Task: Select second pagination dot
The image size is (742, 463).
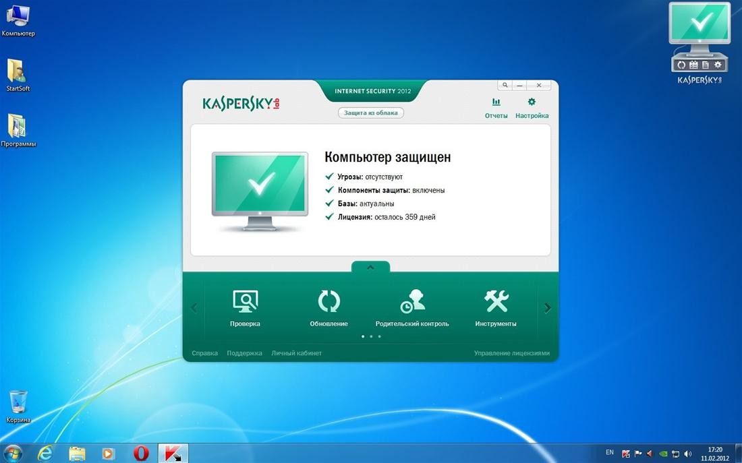Action: (x=371, y=336)
